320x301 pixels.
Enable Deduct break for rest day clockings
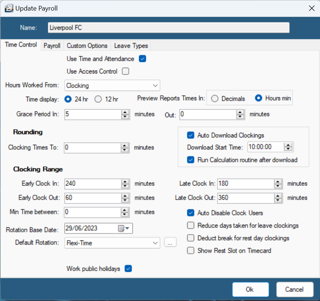[190, 238]
